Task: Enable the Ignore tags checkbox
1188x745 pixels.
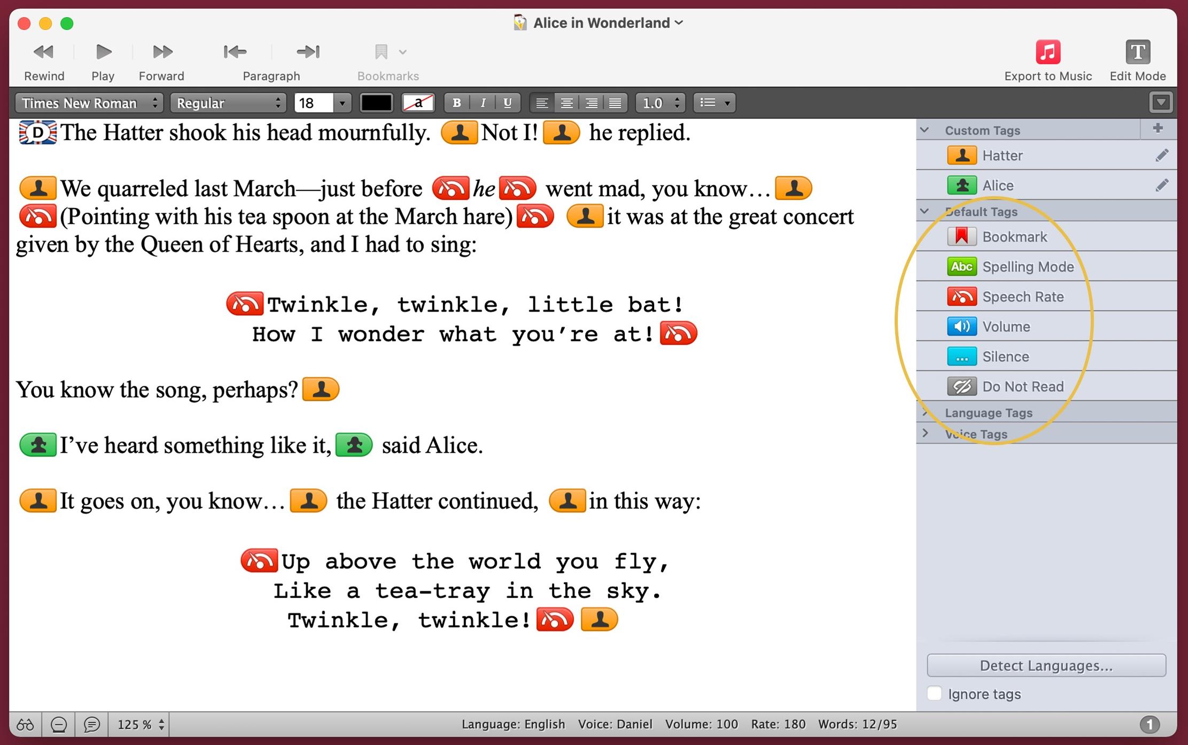Action: coord(934,694)
